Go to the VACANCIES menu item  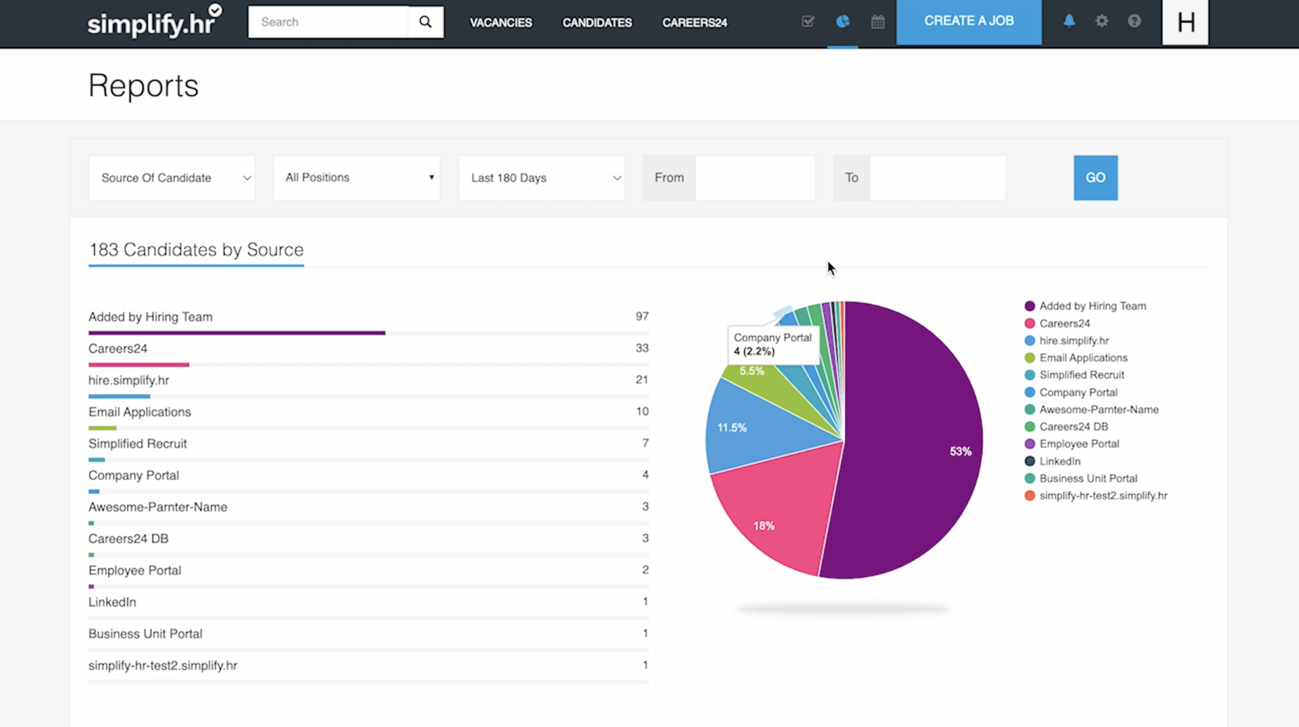pyautogui.click(x=500, y=23)
